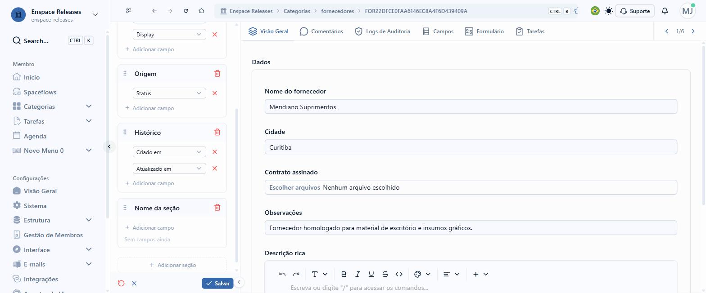Viewport: 706px width, 293px height.
Task: Click the Nome do fornecedor field
Action: [x=471, y=107]
